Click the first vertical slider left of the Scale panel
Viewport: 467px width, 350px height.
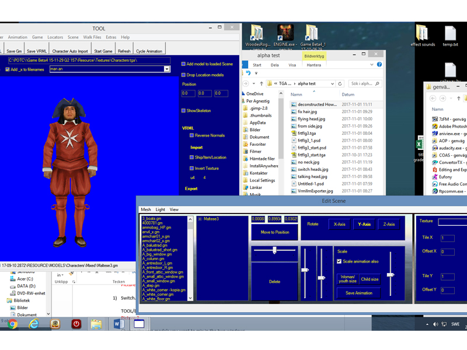click(305, 272)
